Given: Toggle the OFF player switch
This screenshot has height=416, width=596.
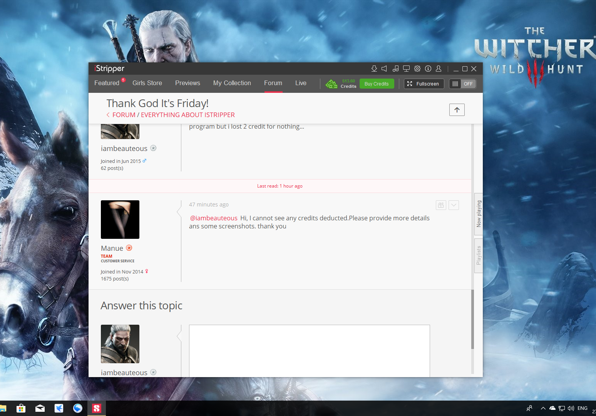Looking at the screenshot, I should (x=463, y=84).
